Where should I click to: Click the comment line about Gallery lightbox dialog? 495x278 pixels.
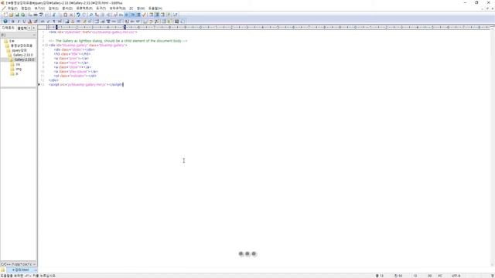click(118, 41)
